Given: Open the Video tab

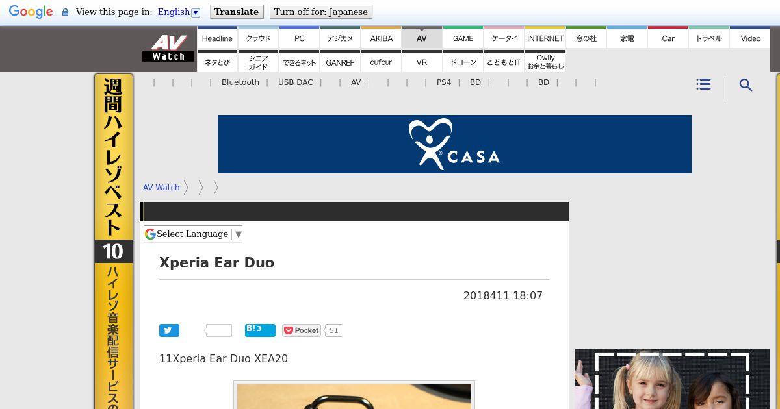Looking at the screenshot, I should pyautogui.click(x=750, y=38).
